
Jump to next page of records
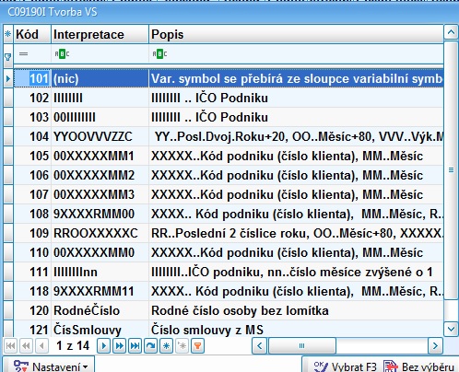coord(119,346)
